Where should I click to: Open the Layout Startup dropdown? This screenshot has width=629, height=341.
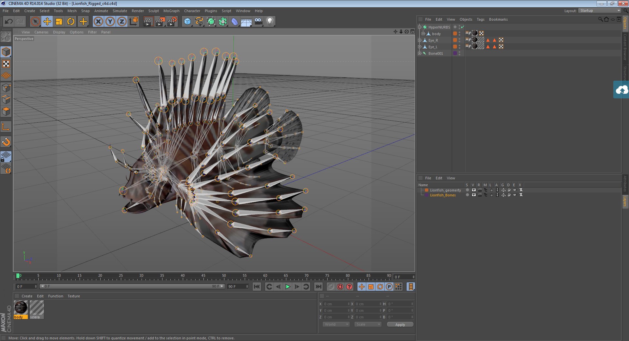point(600,11)
